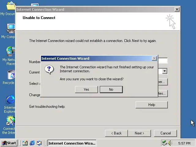Image resolution: width=196 pixels, height=147 pixels.
Task: Close the main wizard window with X
Action: pos(177,9)
